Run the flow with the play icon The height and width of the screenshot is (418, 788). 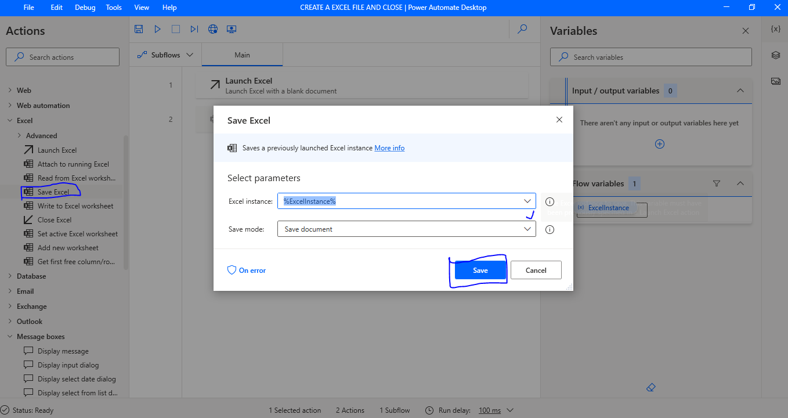click(x=157, y=28)
